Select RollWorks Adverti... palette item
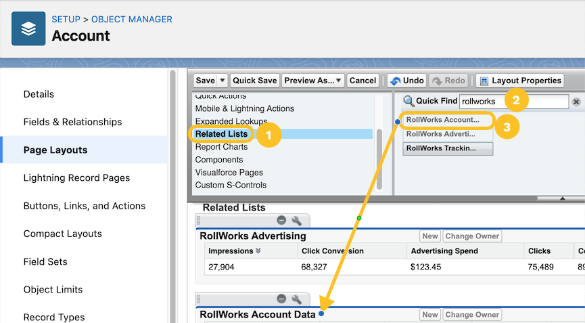 click(x=447, y=134)
